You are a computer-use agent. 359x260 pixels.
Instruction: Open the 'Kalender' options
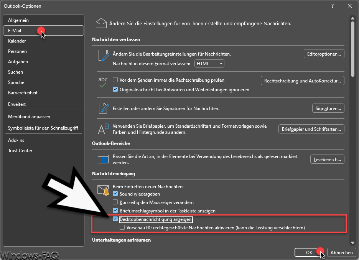43,41
